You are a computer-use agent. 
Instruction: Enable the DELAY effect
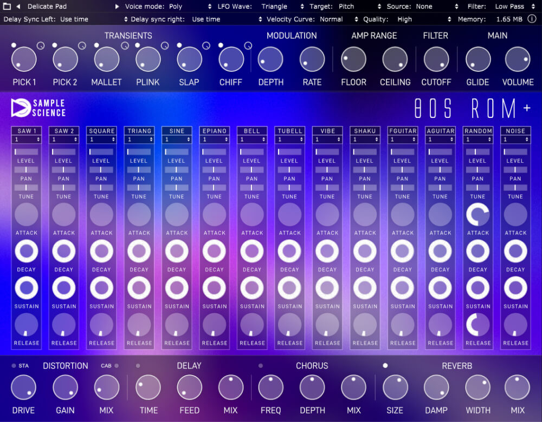click(138, 366)
